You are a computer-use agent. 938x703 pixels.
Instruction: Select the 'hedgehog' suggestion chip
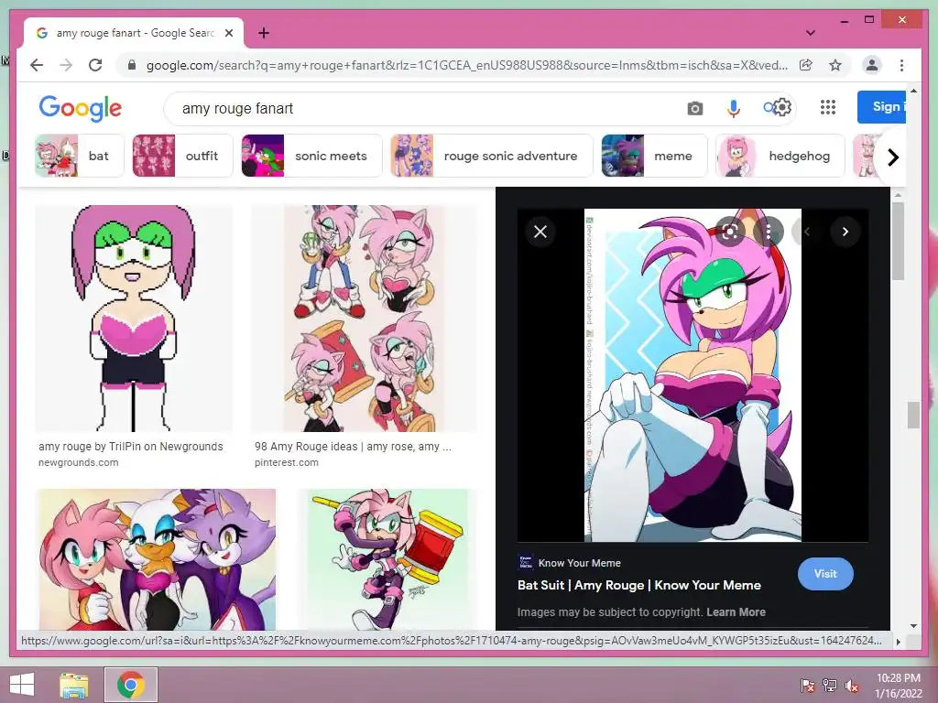coord(780,156)
